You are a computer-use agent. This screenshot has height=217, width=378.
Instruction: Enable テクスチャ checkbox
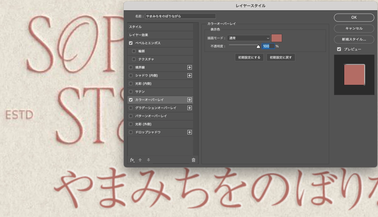134,59
